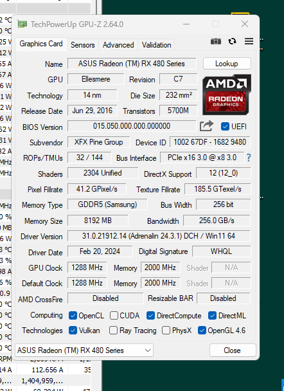
Task: Close GPU-Z with the title bar X
Action: tap(245, 24)
